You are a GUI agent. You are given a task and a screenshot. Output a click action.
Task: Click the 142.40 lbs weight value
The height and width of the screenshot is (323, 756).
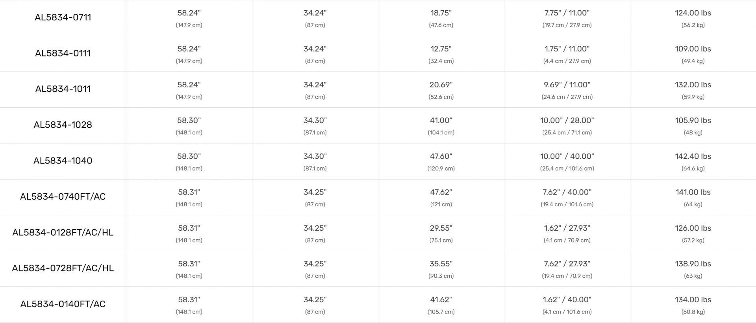693,156
